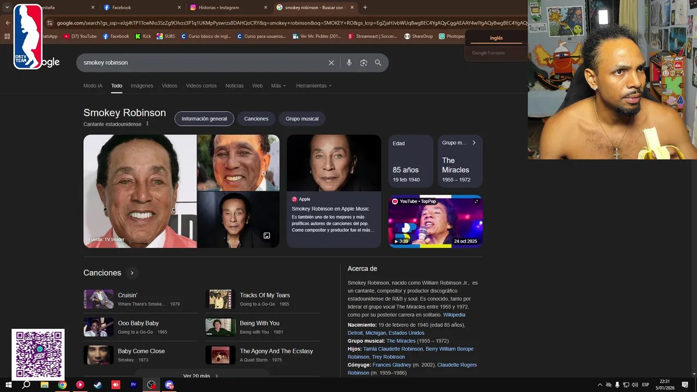697x392 pixels.
Task: Open Discord from taskbar
Action: (x=169, y=384)
